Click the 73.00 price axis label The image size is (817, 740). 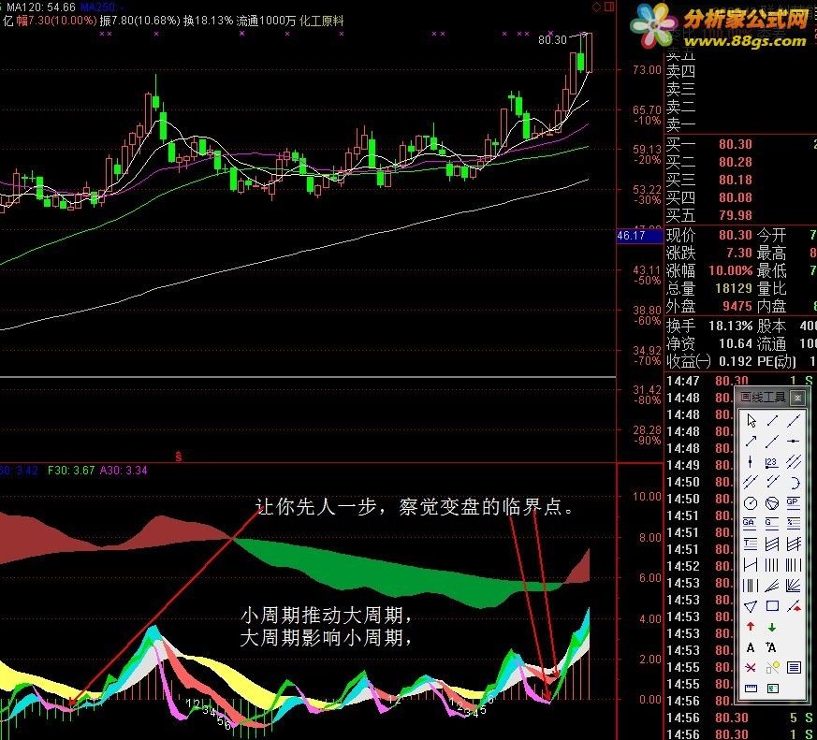pyautogui.click(x=647, y=70)
